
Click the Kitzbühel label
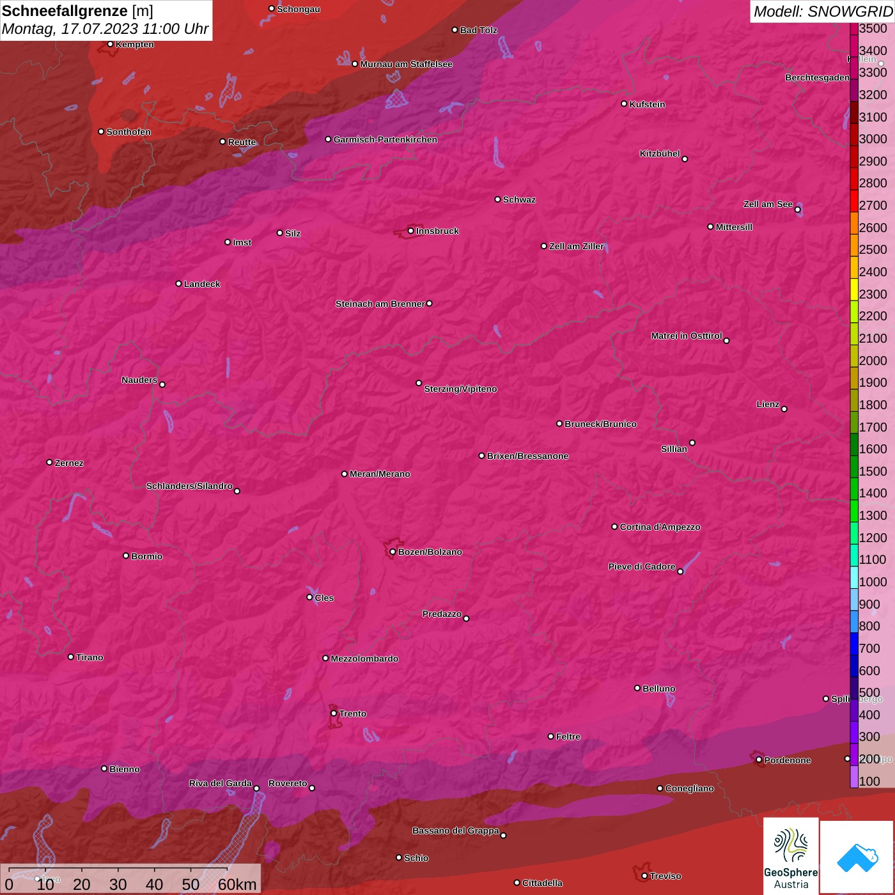(660, 153)
